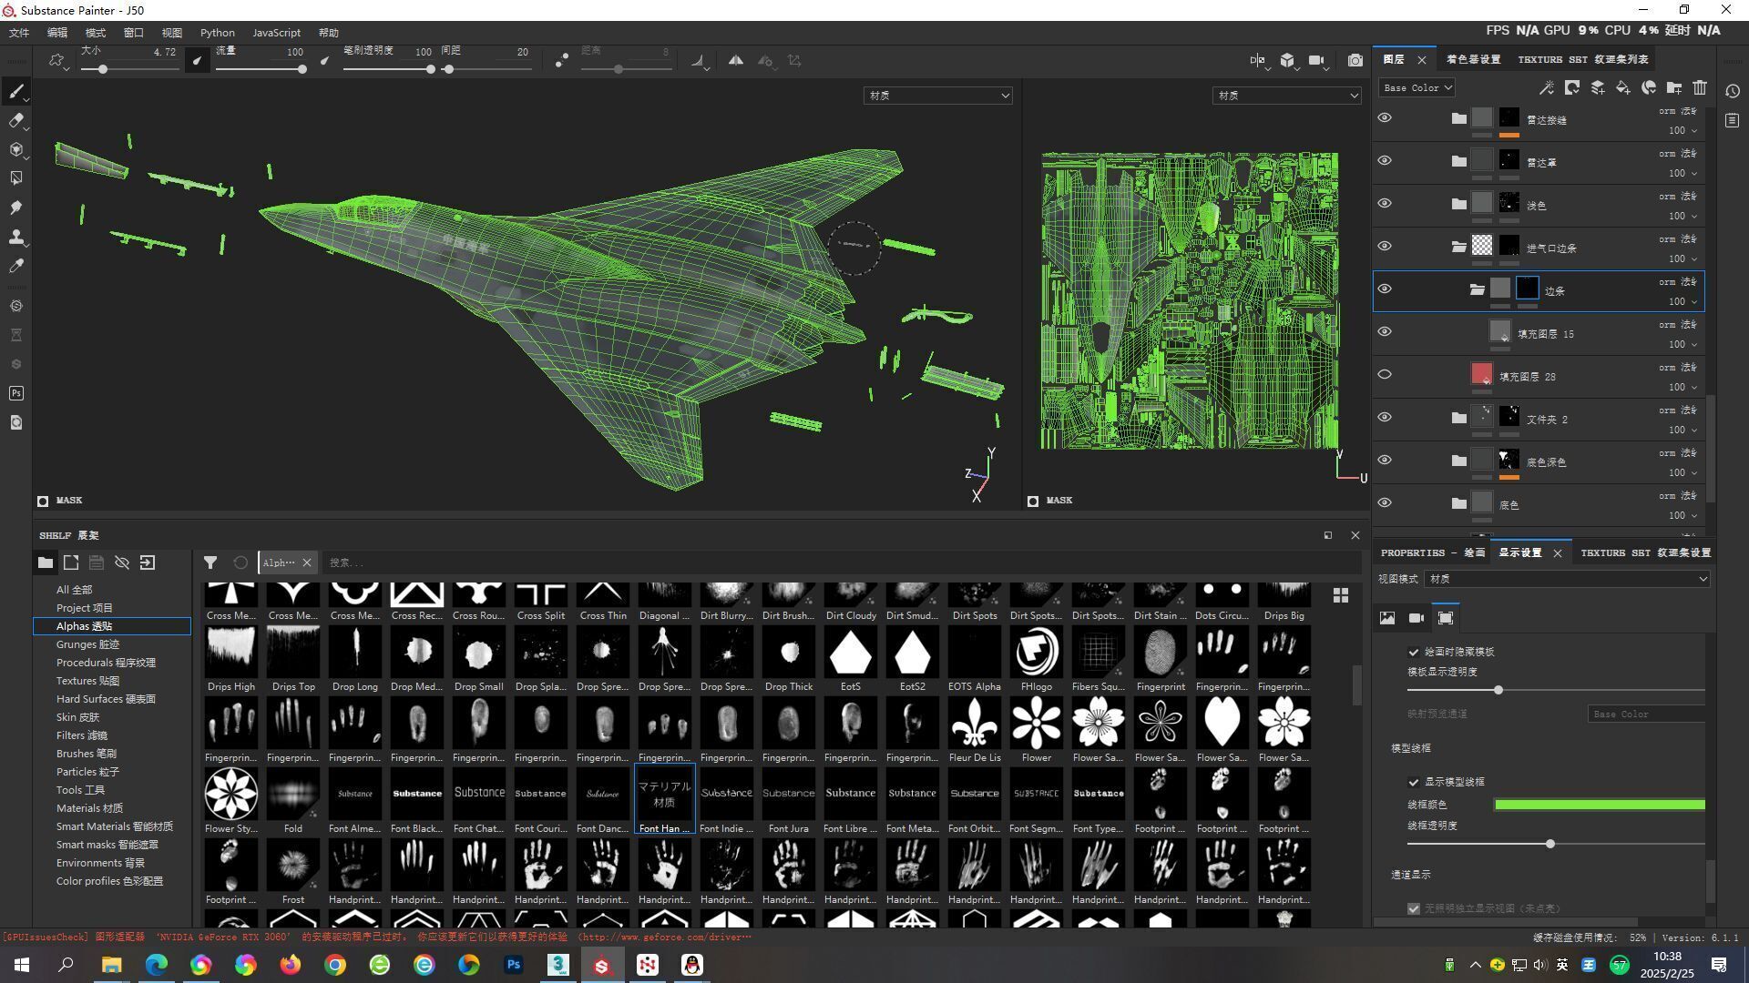
Task: Select the Clone stamp tool
Action: point(15,237)
